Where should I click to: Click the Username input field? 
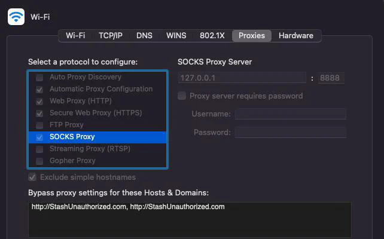coord(290,114)
